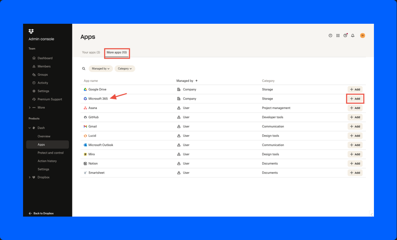The height and width of the screenshot is (240, 397).
Task: Open the apps grid launcher icon
Action: (338, 35)
